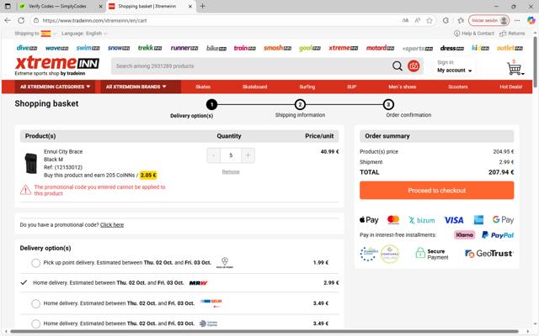Click the Ennui City Brace product name

(63, 151)
